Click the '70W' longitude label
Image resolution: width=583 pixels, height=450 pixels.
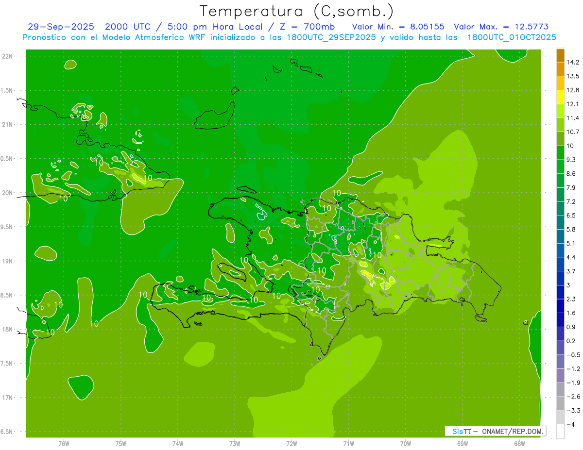coord(406,443)
